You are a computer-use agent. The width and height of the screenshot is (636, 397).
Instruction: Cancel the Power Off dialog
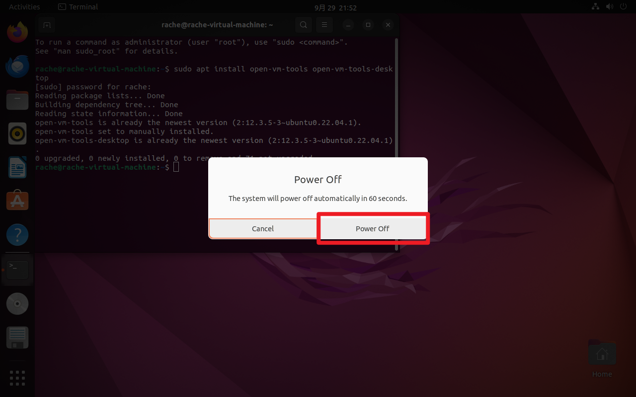[x=263, y=229]
